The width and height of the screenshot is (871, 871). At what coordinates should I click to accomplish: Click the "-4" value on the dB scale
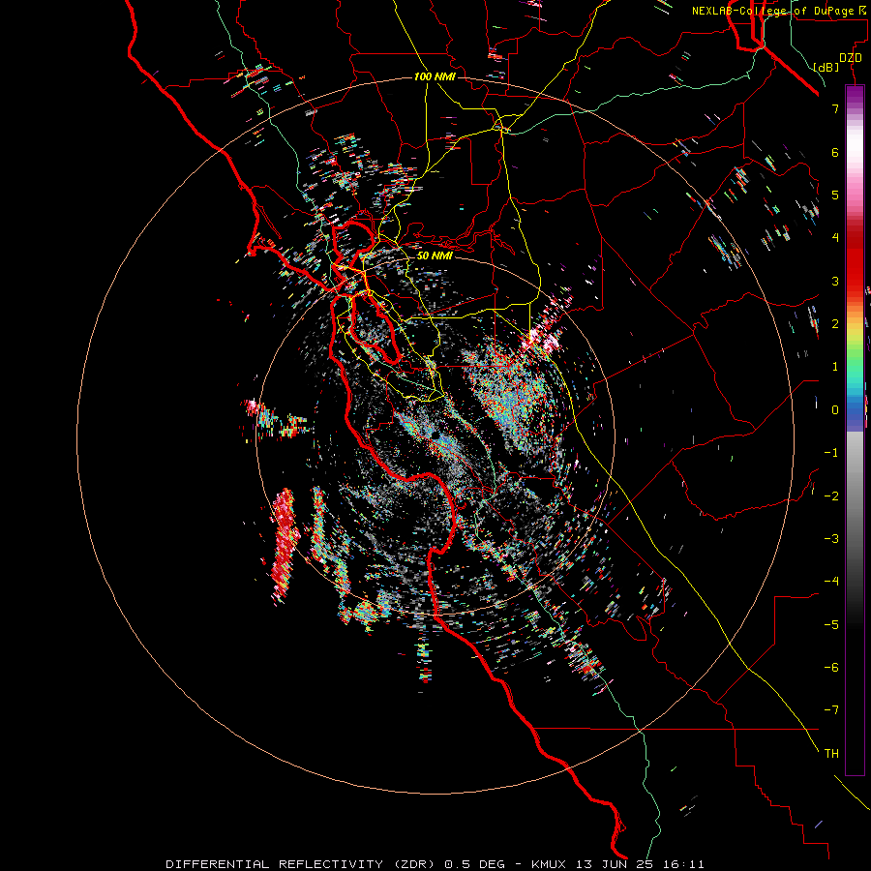click(831, 582)
